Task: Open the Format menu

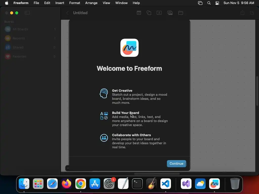Action: 75,3
